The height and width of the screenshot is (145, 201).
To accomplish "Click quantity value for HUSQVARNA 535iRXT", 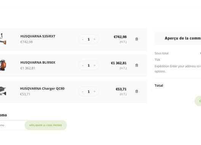I will [89, 39].
